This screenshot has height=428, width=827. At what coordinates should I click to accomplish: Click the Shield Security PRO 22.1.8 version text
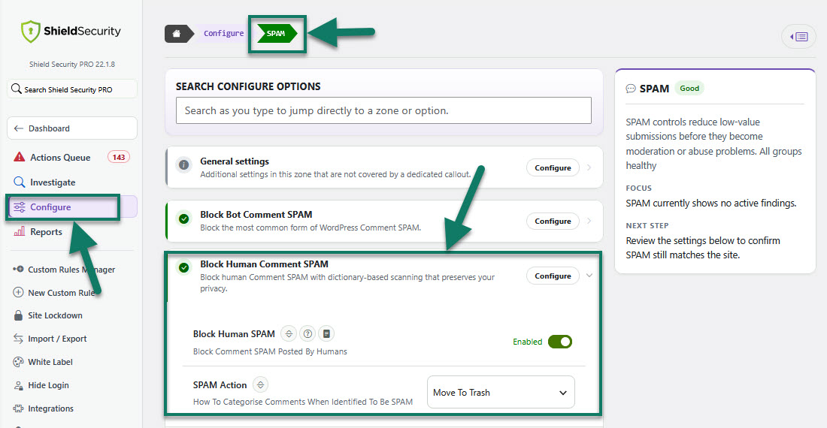tap(71, 65)
